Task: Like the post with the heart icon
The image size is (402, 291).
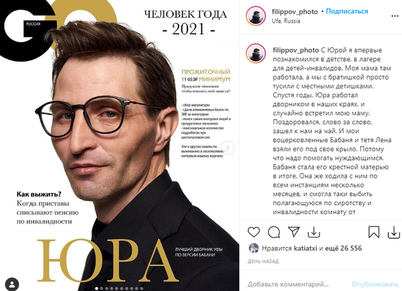Action: (x=254, y=232)
